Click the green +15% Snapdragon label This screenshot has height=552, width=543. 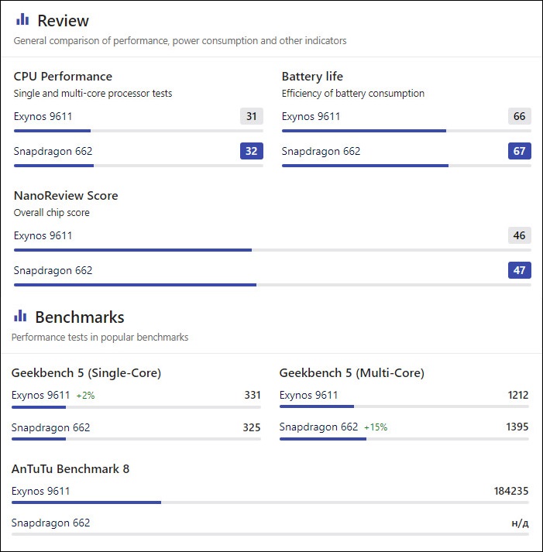[375, 427]
